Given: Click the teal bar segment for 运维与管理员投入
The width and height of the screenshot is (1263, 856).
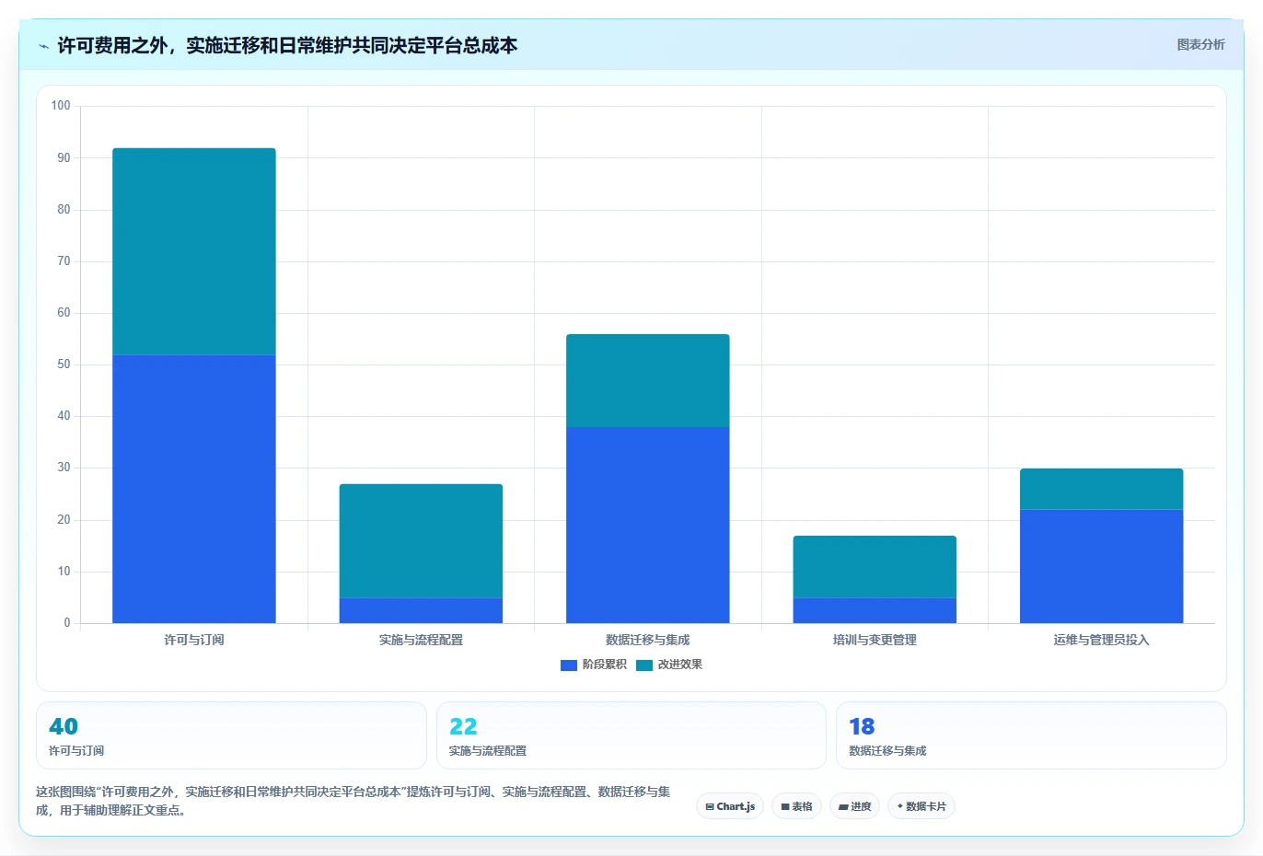Looking at the screenshot, I should 1102,489.
